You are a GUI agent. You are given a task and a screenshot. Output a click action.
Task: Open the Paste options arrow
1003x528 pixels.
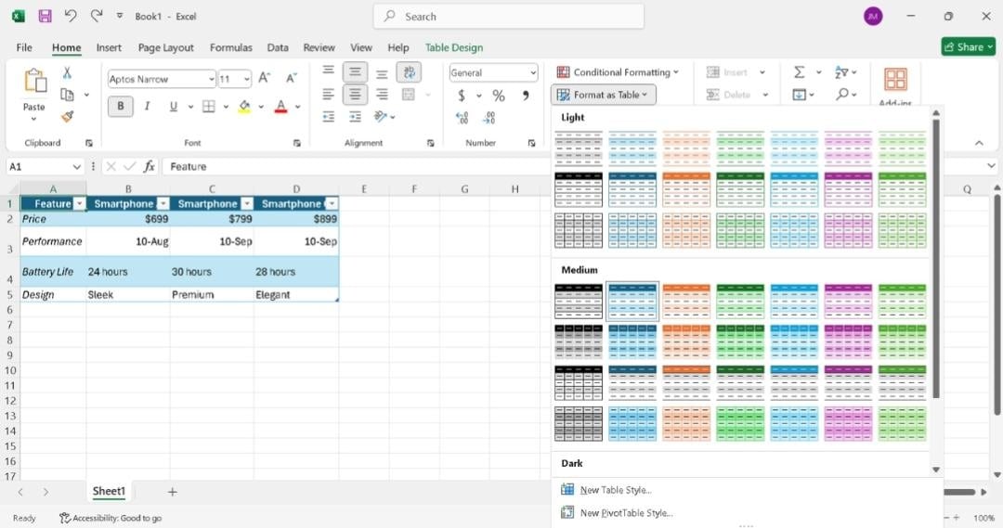click(x=34, y=120)
